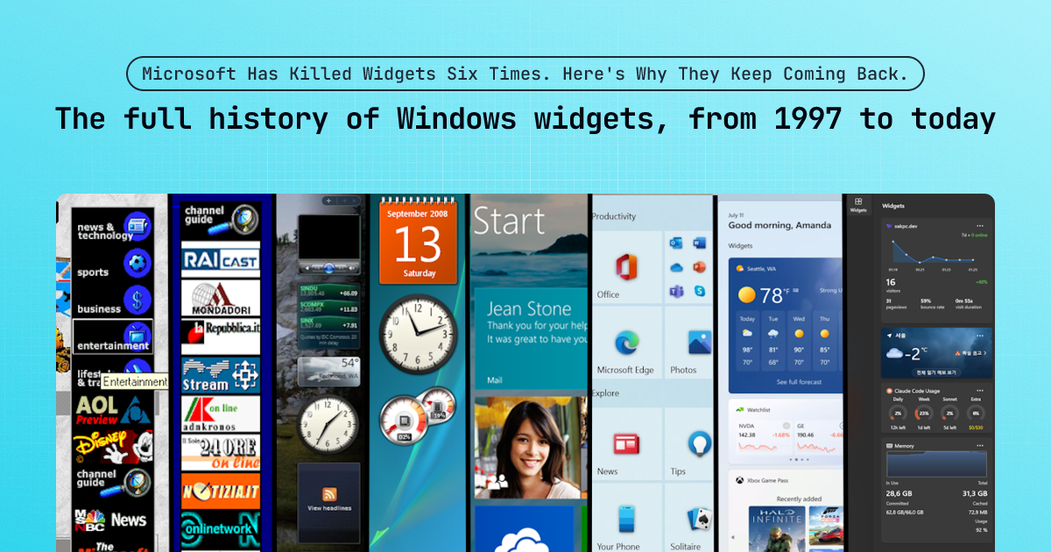
Task: Click the September 13 calendar gadget
Action: pos(418,242)
